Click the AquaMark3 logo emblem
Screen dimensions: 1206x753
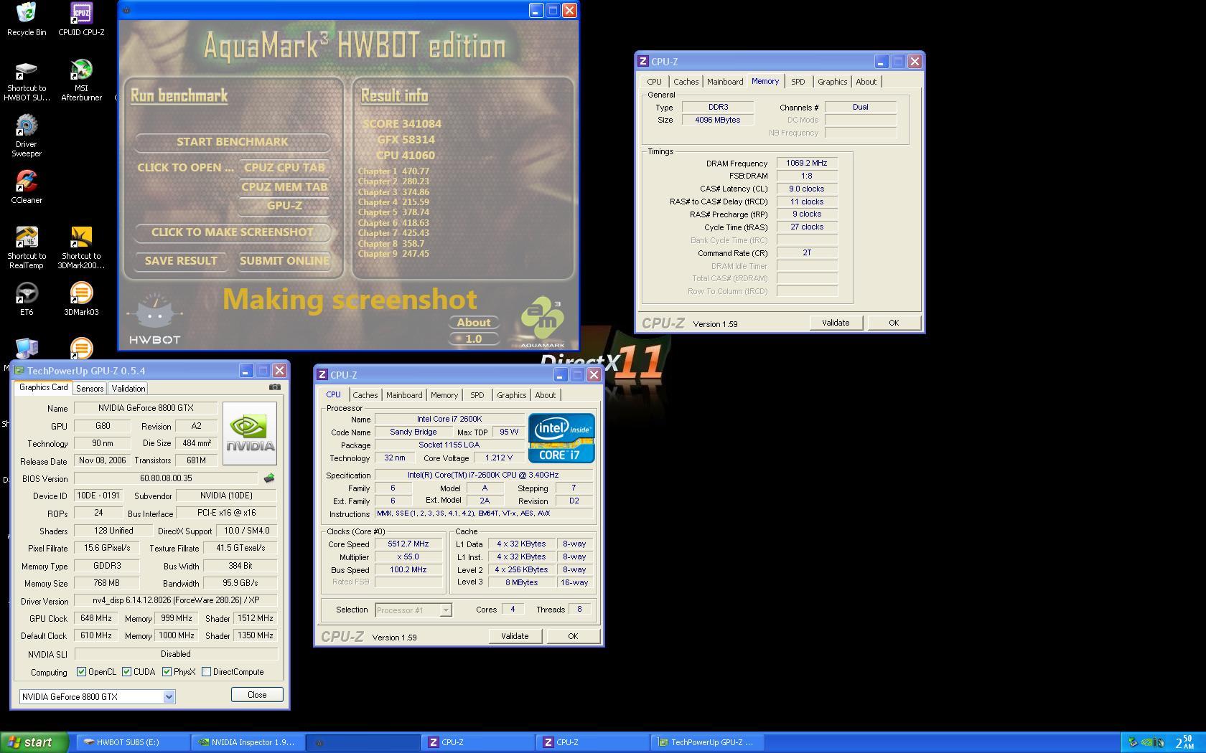(x=543, y=322)
